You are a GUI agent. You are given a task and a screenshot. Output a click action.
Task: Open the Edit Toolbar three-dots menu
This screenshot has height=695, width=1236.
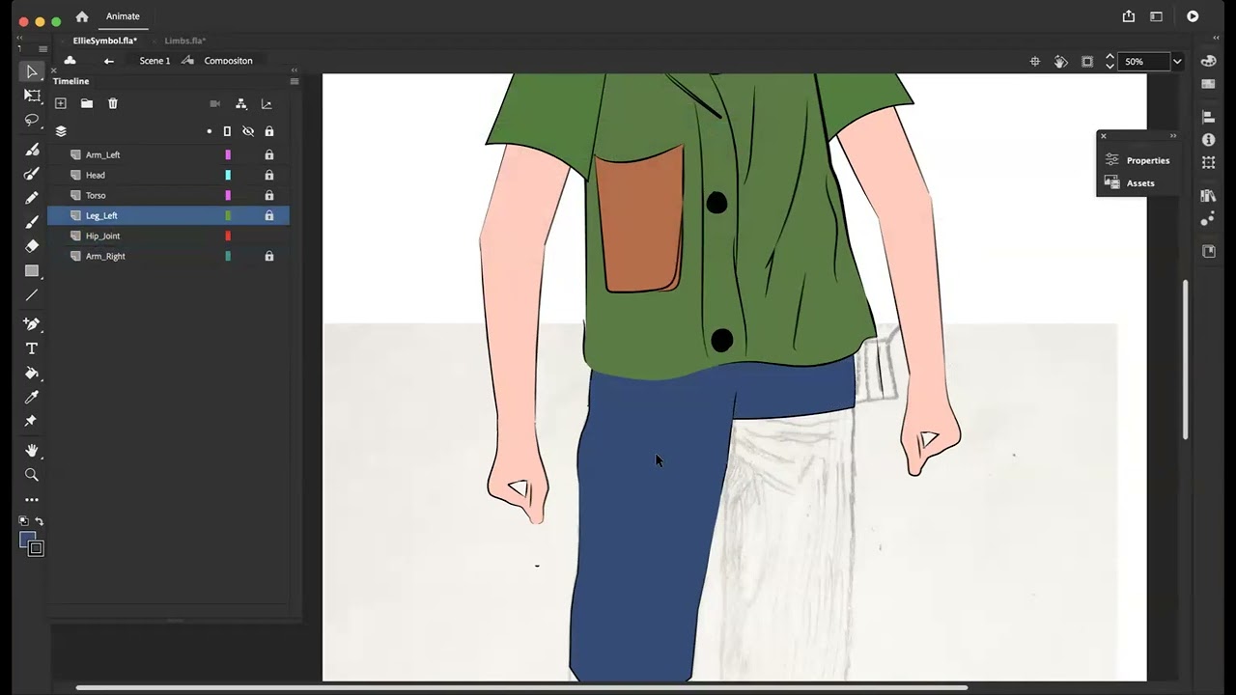point(32,500)
